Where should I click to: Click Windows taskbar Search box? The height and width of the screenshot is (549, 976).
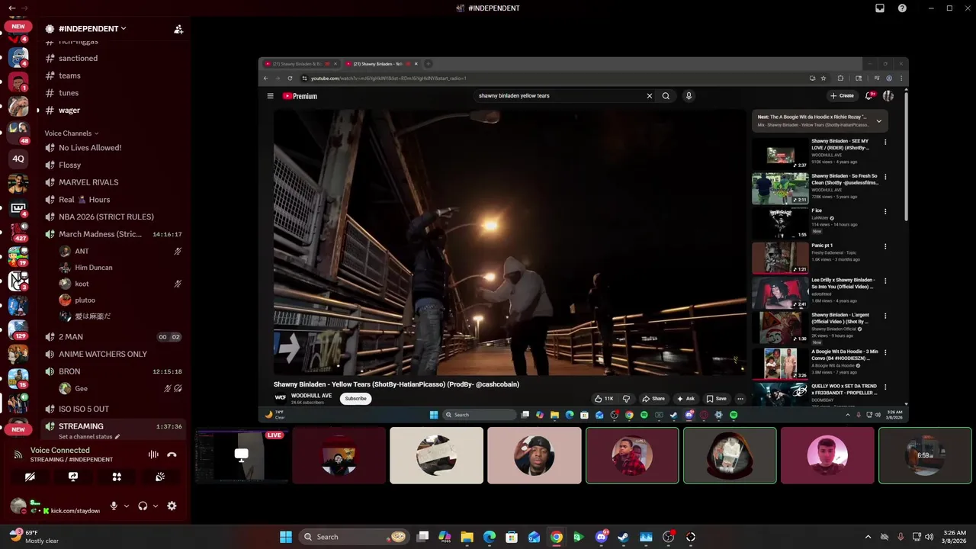[355, 537]
